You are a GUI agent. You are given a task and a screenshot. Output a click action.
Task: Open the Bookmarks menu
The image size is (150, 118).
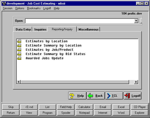(x=34, y=8)
